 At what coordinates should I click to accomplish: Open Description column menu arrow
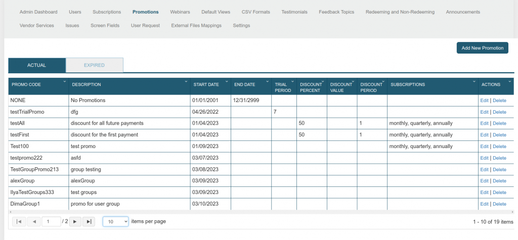coord(185,81)
